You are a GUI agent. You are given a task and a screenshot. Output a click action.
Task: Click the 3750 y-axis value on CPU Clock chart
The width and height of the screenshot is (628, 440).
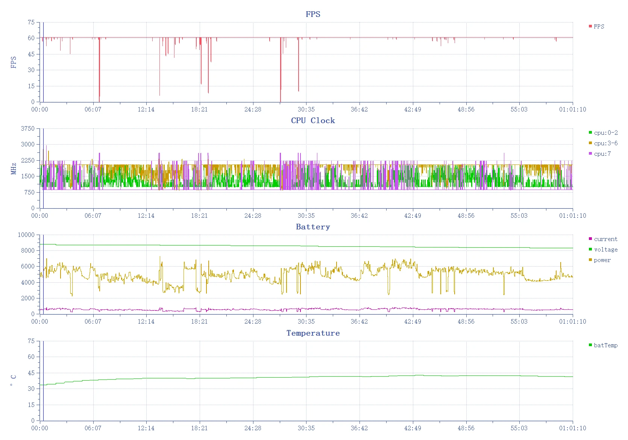28,129
